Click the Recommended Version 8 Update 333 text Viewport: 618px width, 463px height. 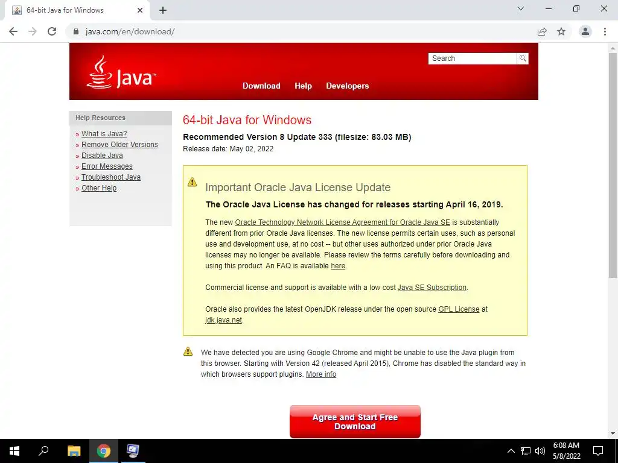point(297,137)
